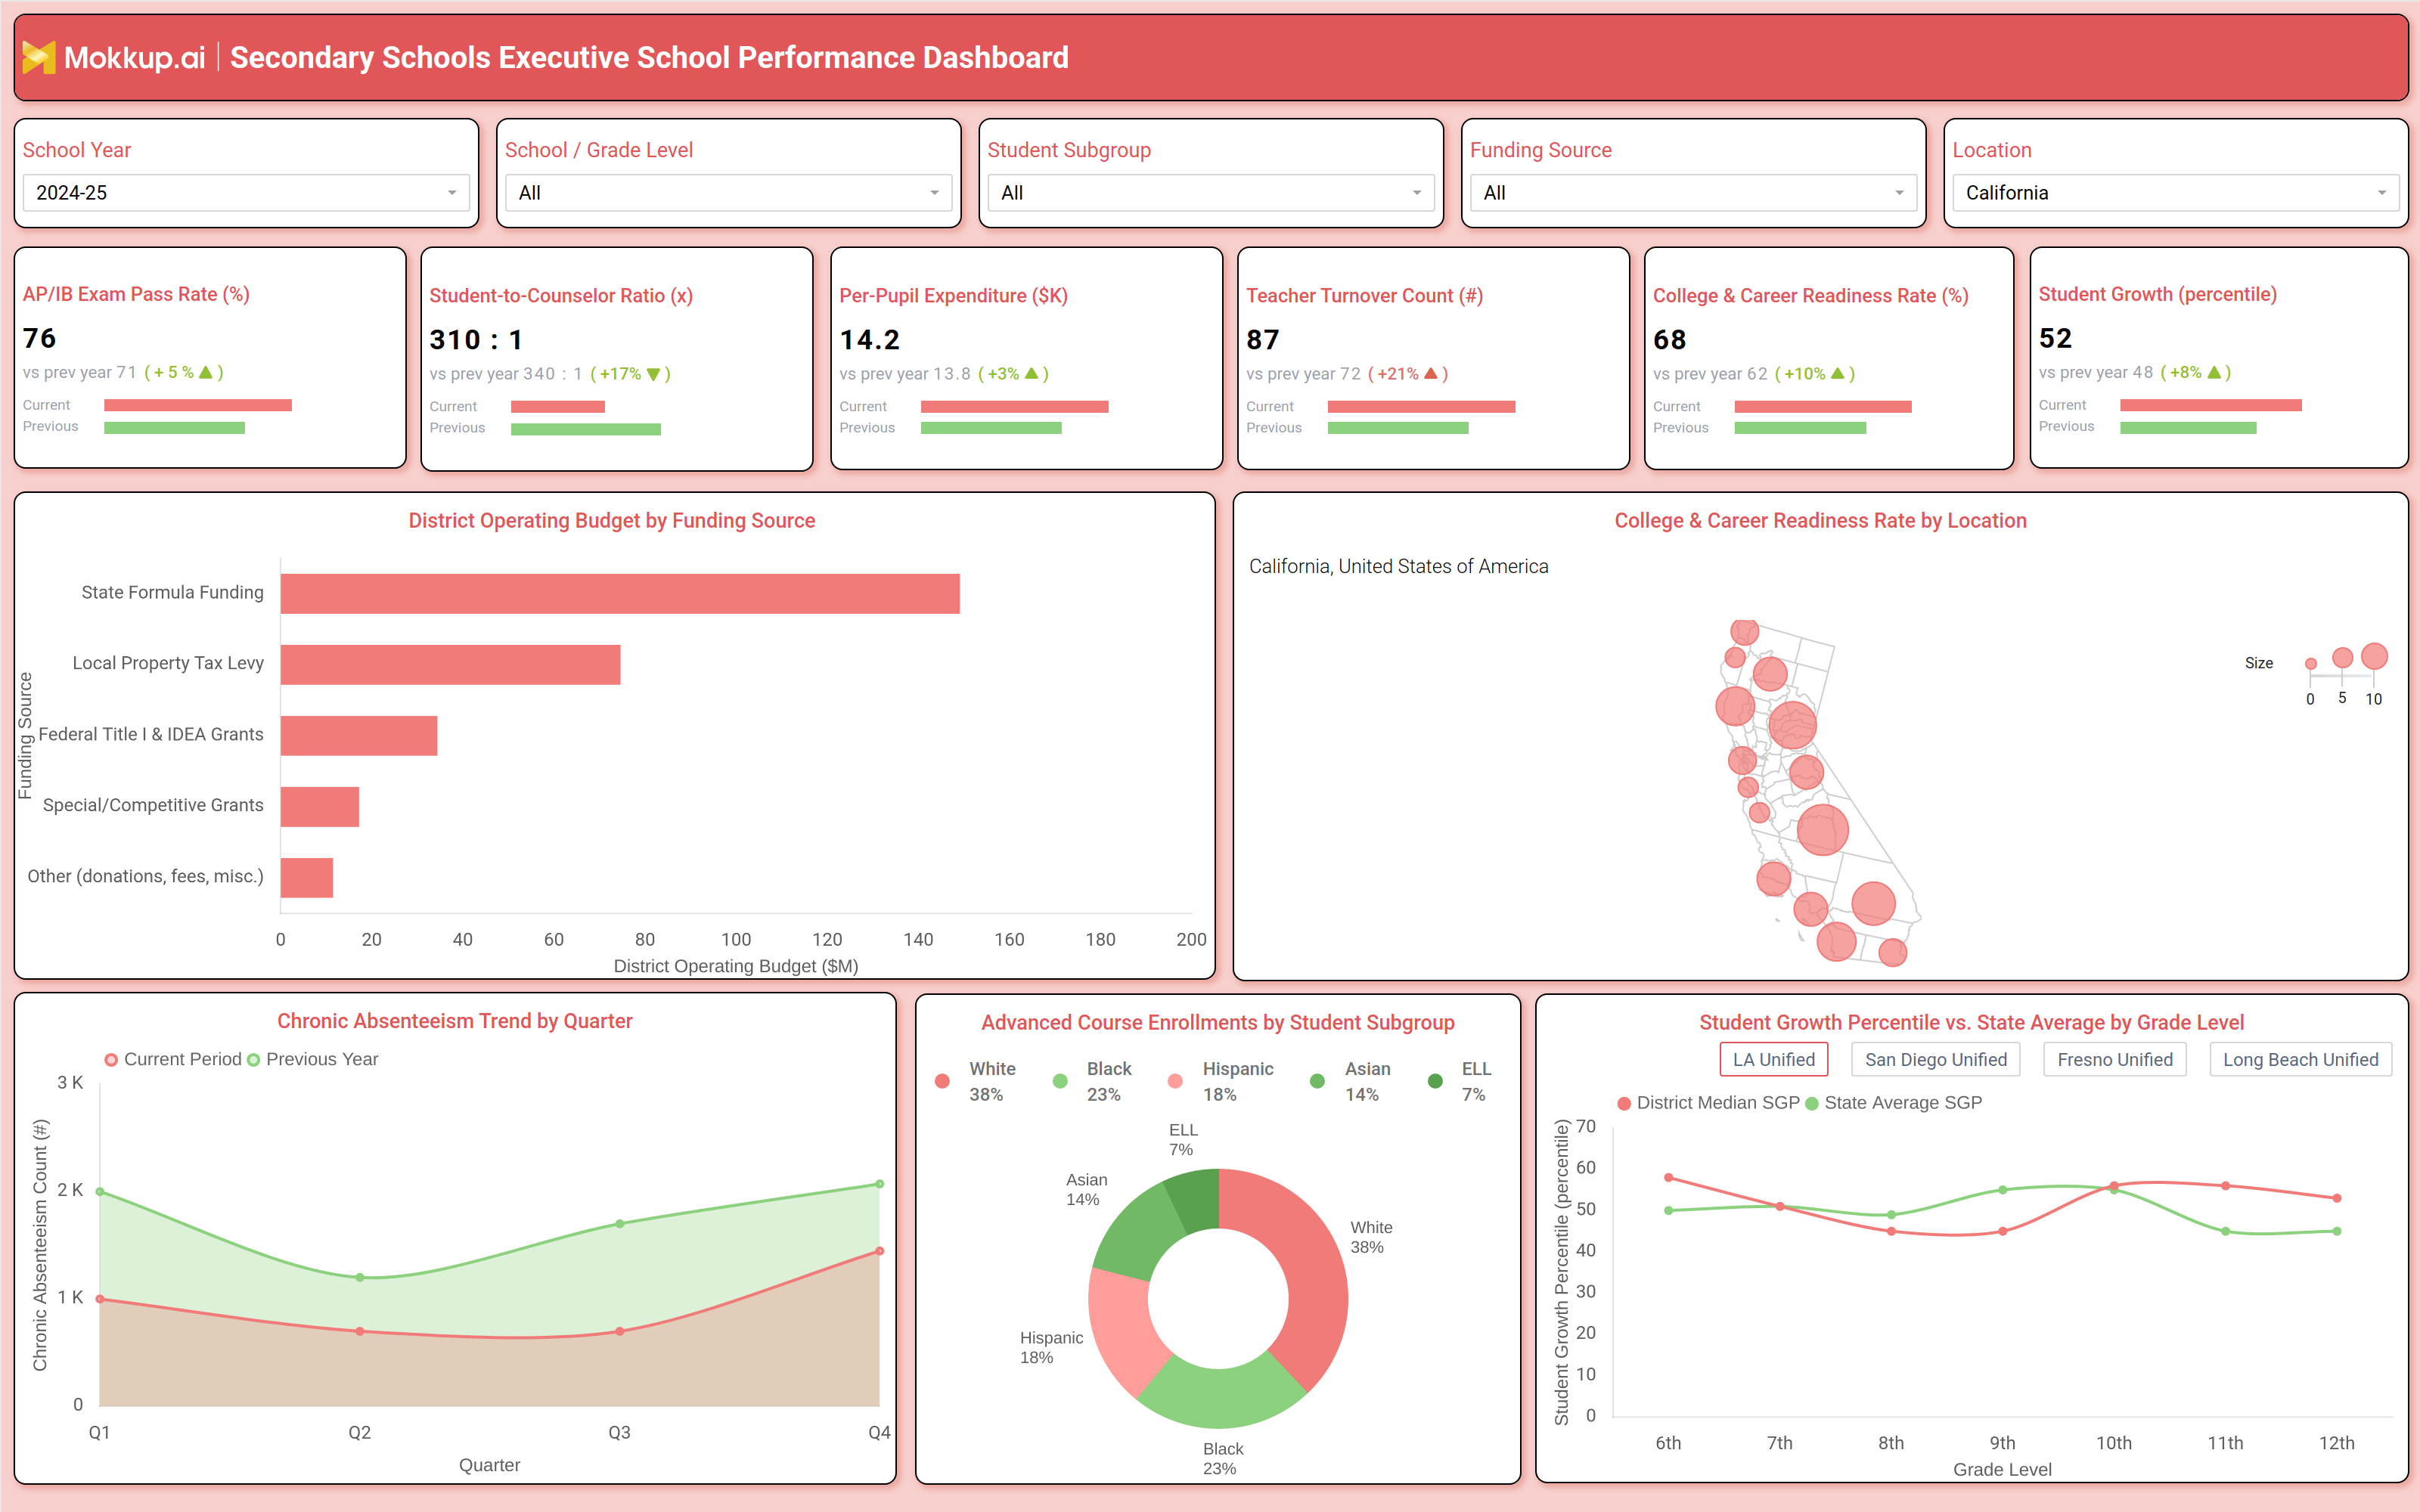Click the AP/IB Exam Pass Rate value 76
Image resolution: width=2420 pixels, height=1512 pixels.
point(40,338)
